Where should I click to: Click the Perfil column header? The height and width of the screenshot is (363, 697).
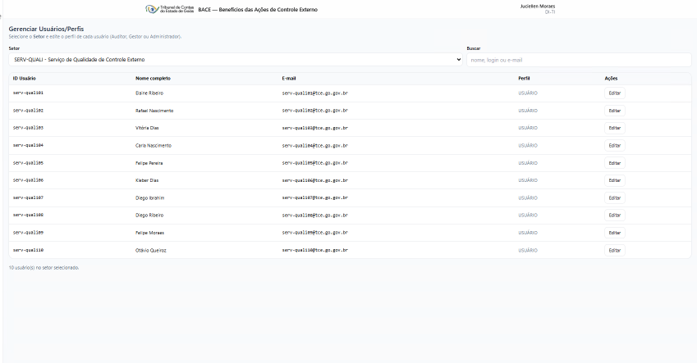pyautogui.click(x=524, y=78)
